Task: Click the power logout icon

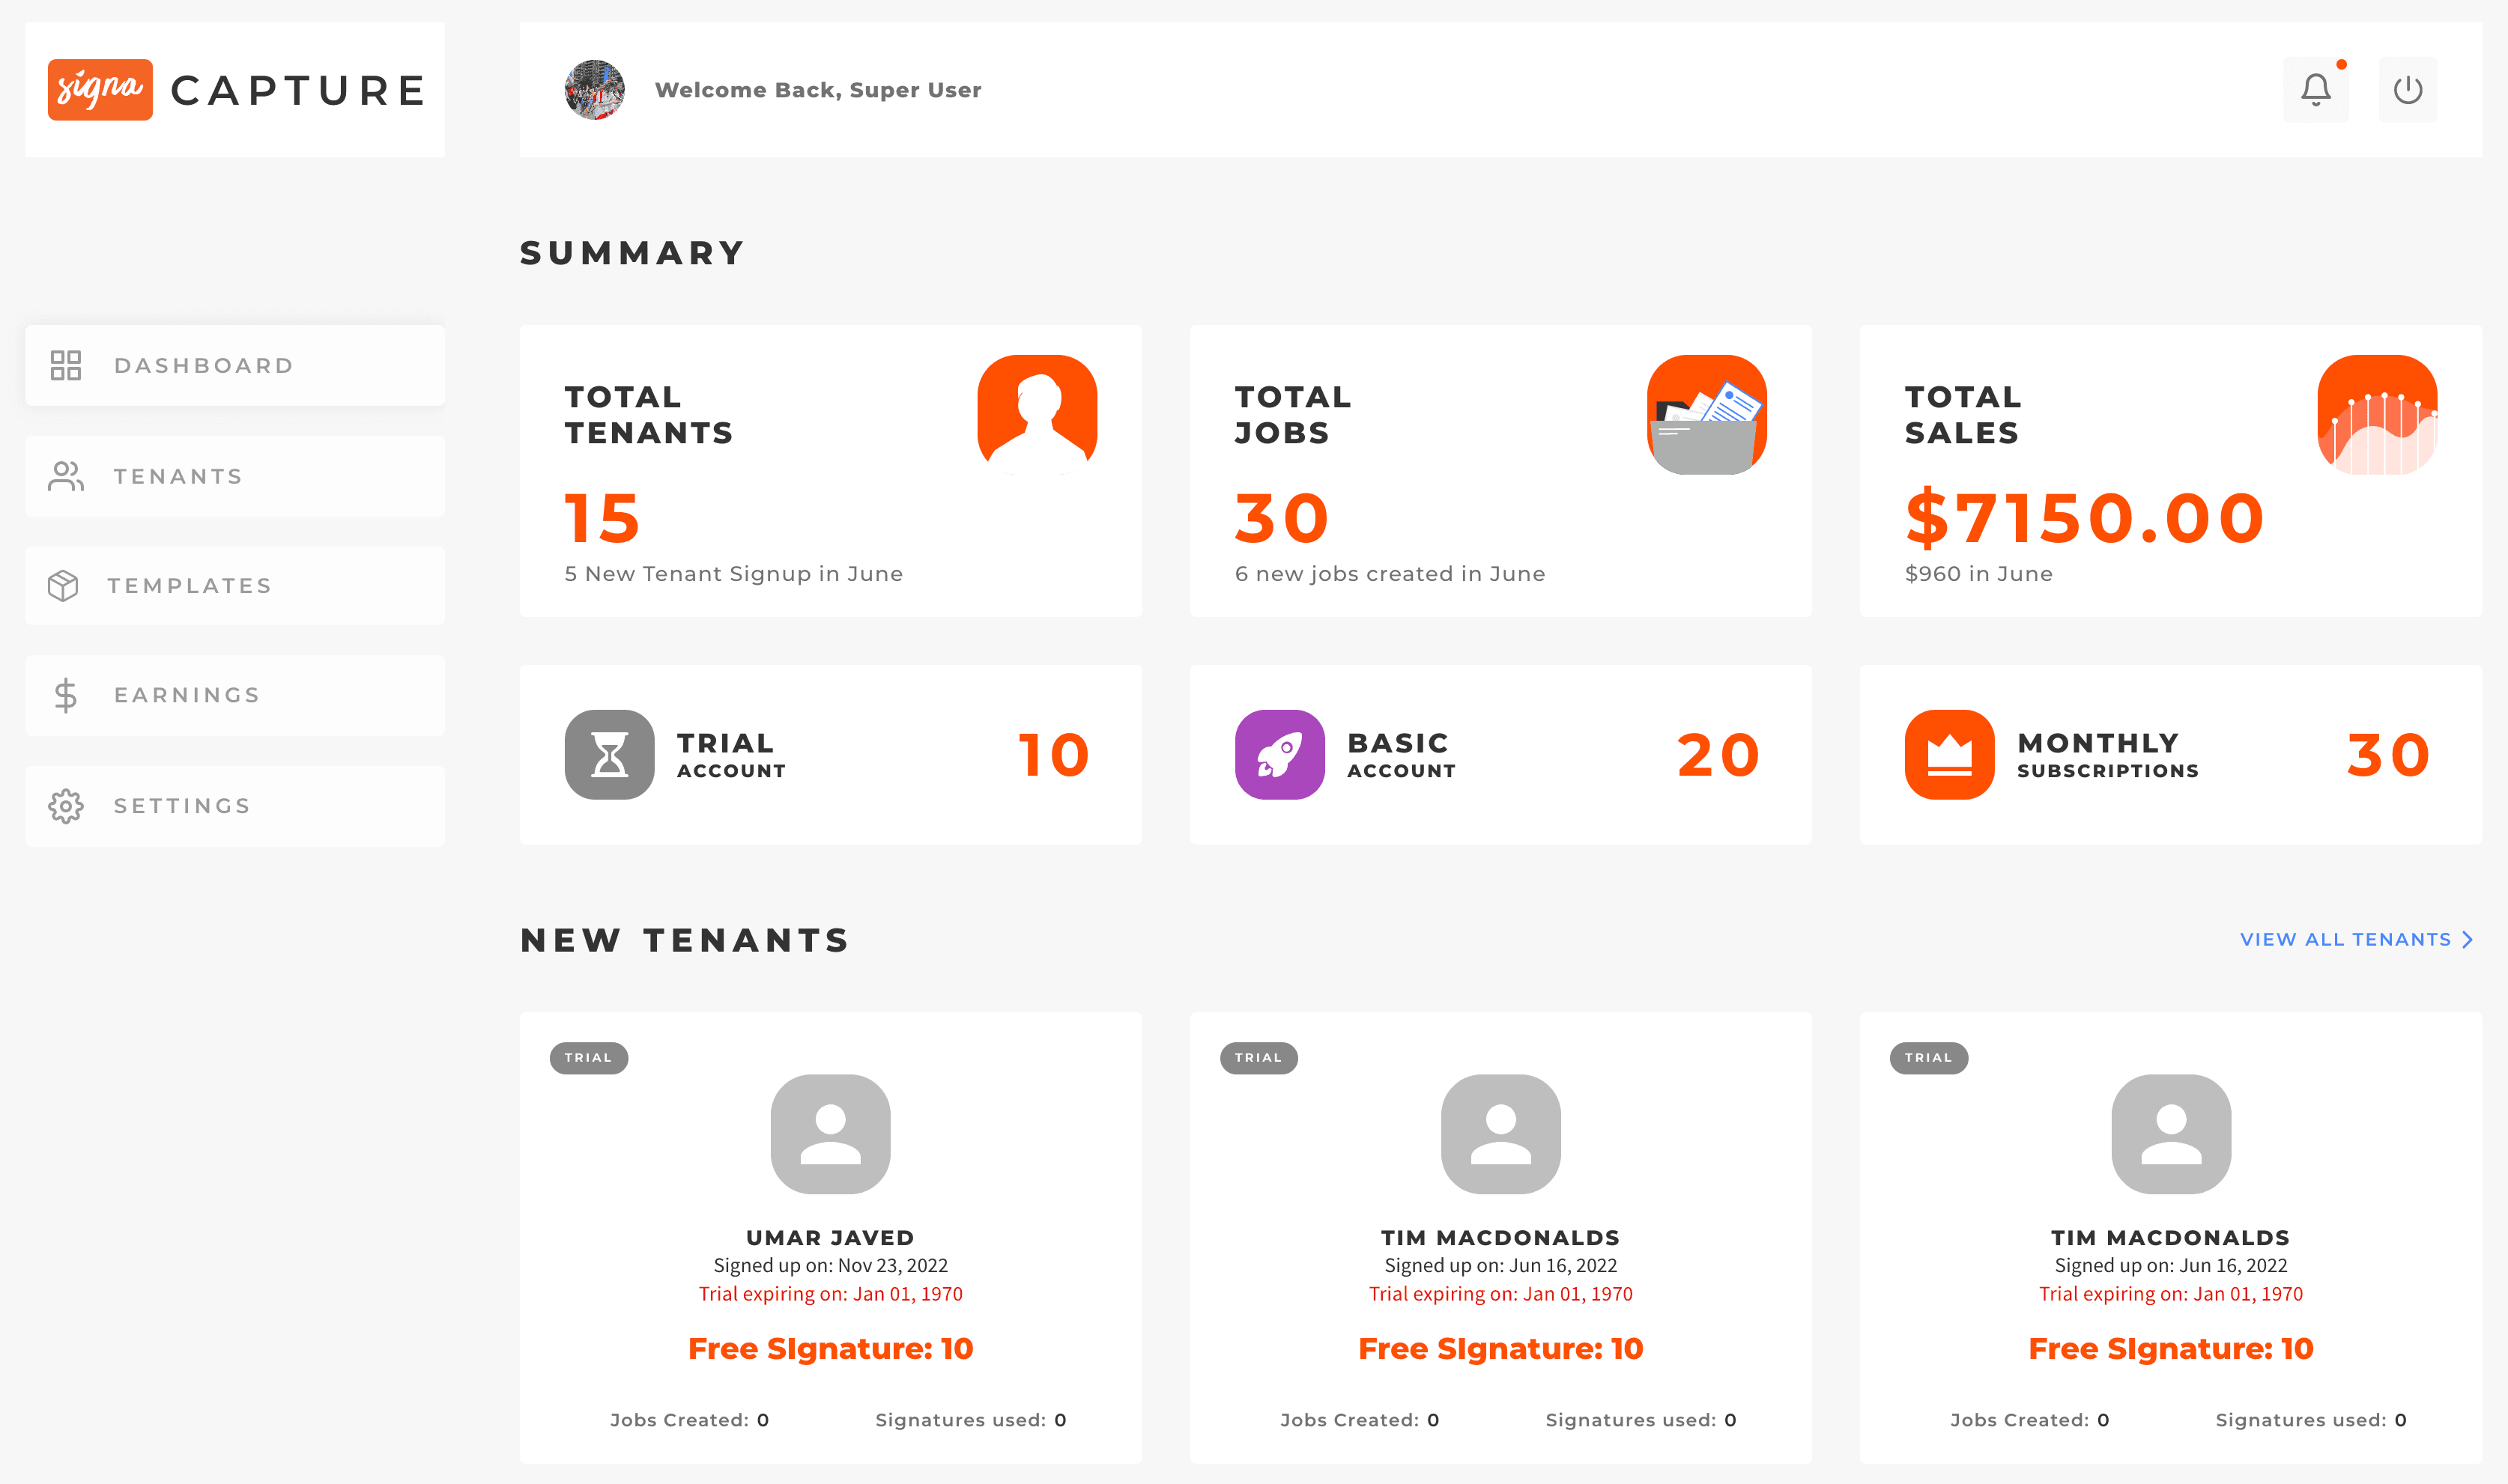Action: click(2407, 90)
